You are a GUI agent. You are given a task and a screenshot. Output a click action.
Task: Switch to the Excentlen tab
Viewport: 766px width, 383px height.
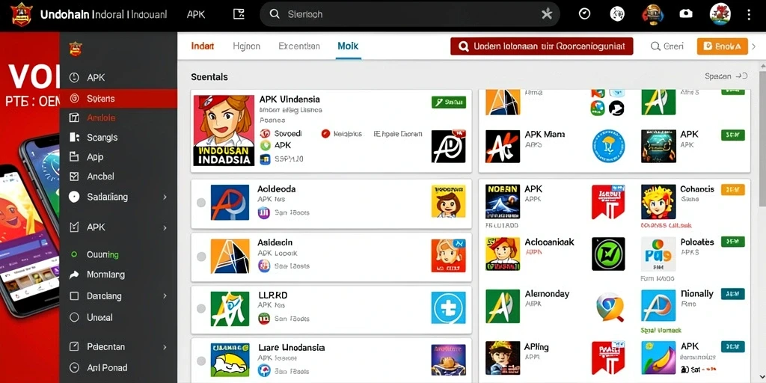click(x=299, y=46)
